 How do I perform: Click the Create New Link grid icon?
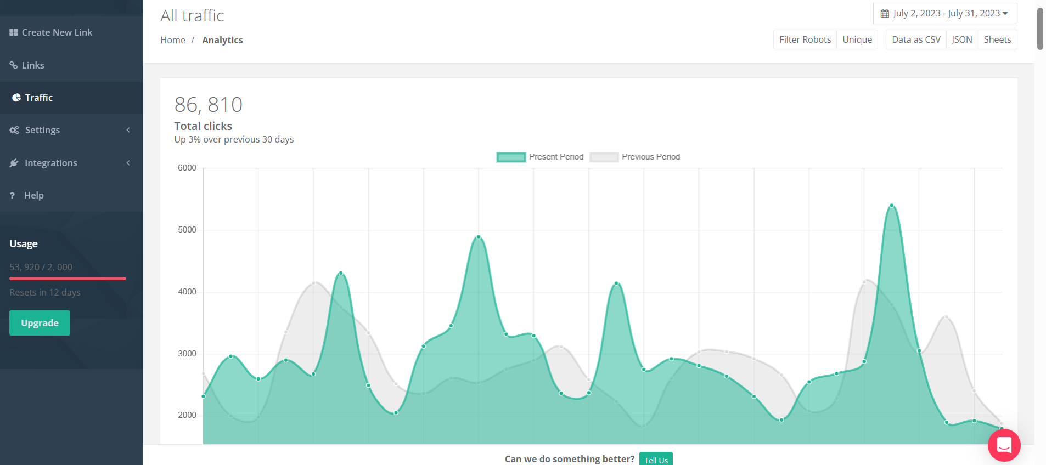click(14, 32)
